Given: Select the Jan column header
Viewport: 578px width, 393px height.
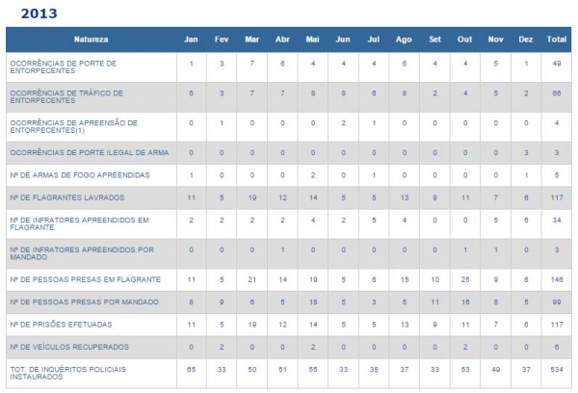Looking at the screenshot, I should pyautogui.click(x=192, y=39).
